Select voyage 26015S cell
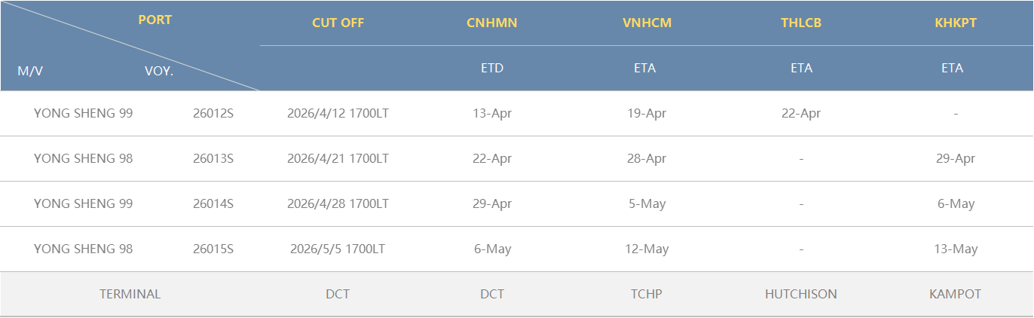The image size is (1034, 318). pyautogui.click(x=213, y=249)
